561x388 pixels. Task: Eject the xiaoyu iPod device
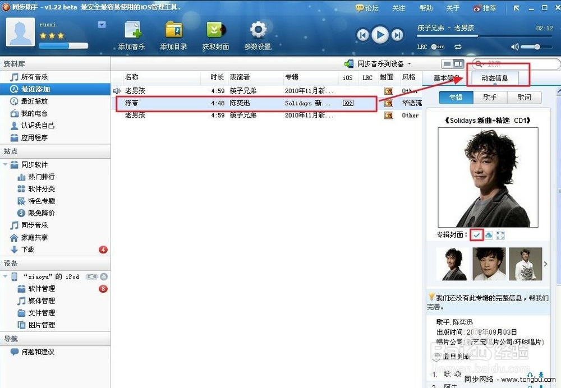click(103, 276)
